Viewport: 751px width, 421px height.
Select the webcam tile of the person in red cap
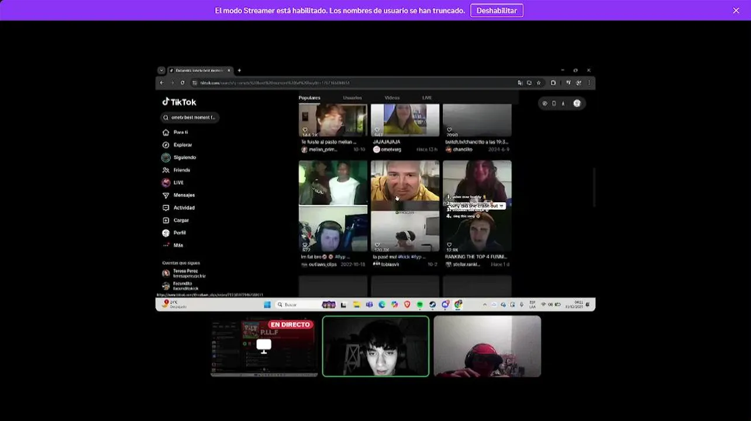point(487,346)
